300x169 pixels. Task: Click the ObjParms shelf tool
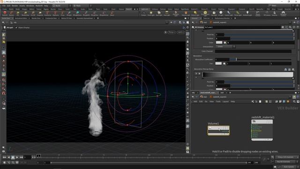tap(55, 13)
